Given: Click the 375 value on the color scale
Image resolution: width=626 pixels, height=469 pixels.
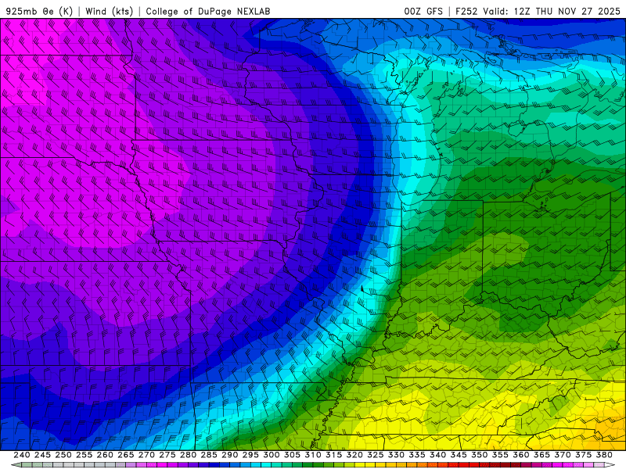Looking at the screenshot, I should [x=584, y=455].
